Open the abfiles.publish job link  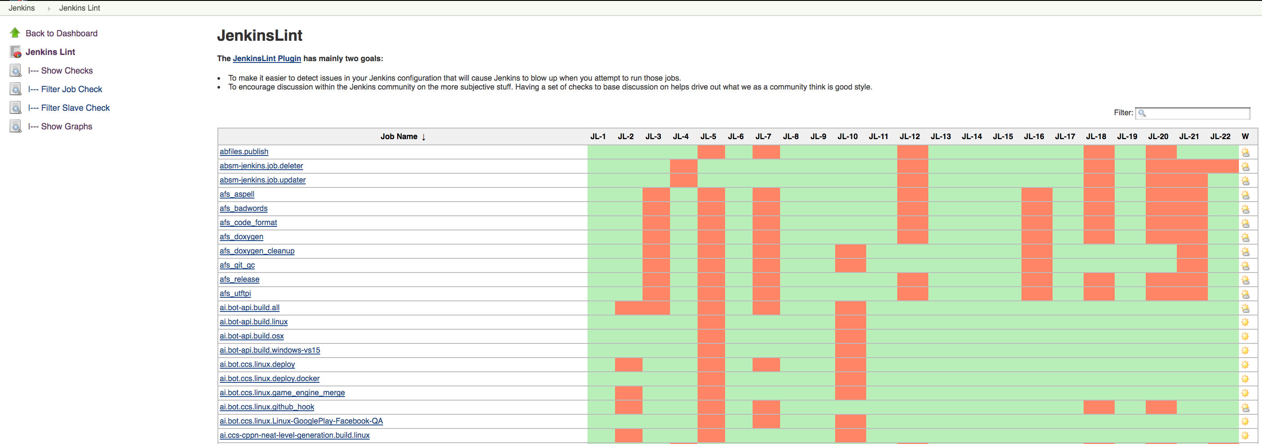point(244,152)
